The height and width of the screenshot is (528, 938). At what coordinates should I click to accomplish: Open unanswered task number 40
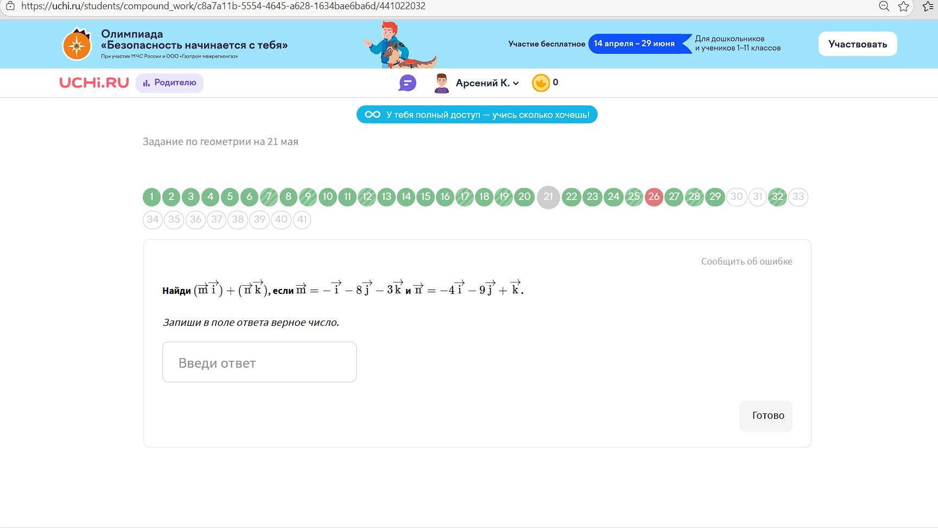(x=281, y=219)
